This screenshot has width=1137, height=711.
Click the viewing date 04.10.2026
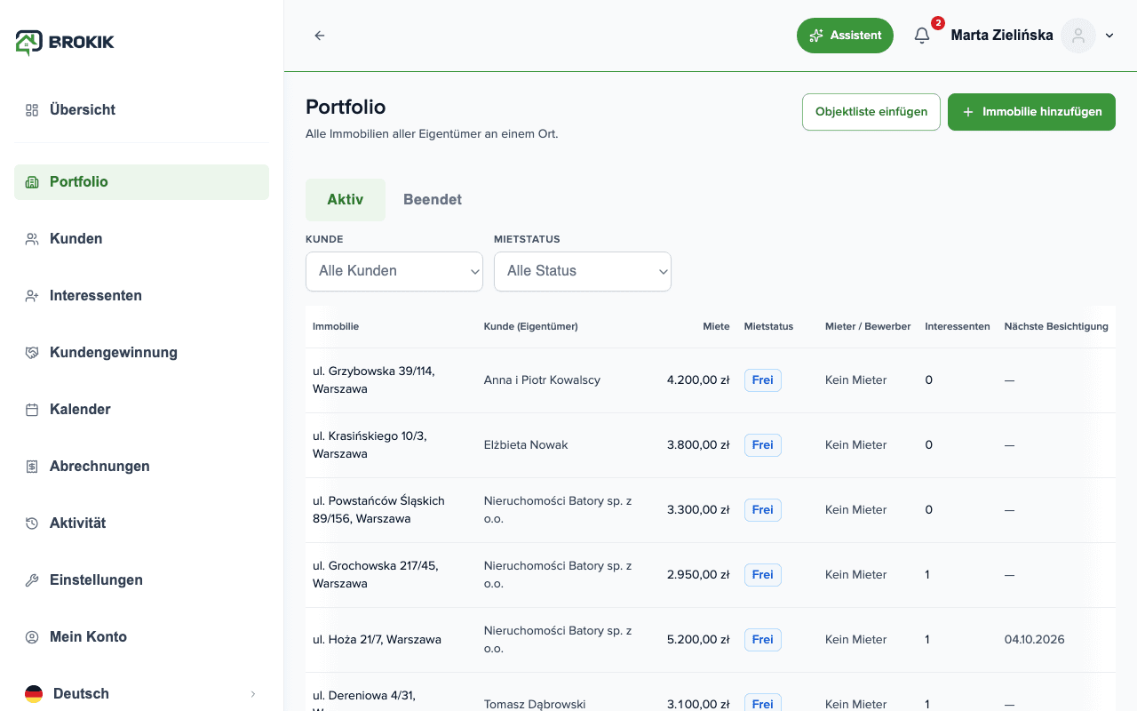1035,640
